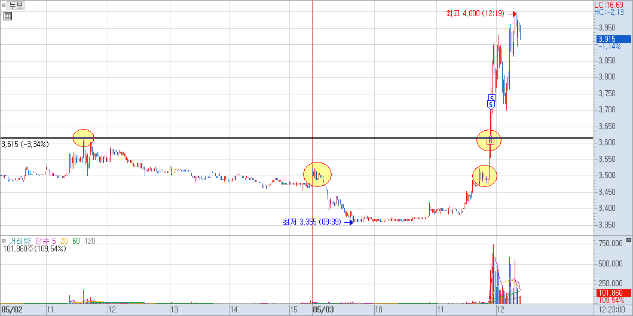Image resolution: width=633 pixels, height=316 pixels.
Task: Click the small square icon beside 누보
Action: coord(4,5)
